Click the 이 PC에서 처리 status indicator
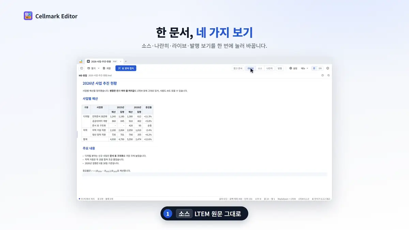The image size is (409, 230). (87, 199)
